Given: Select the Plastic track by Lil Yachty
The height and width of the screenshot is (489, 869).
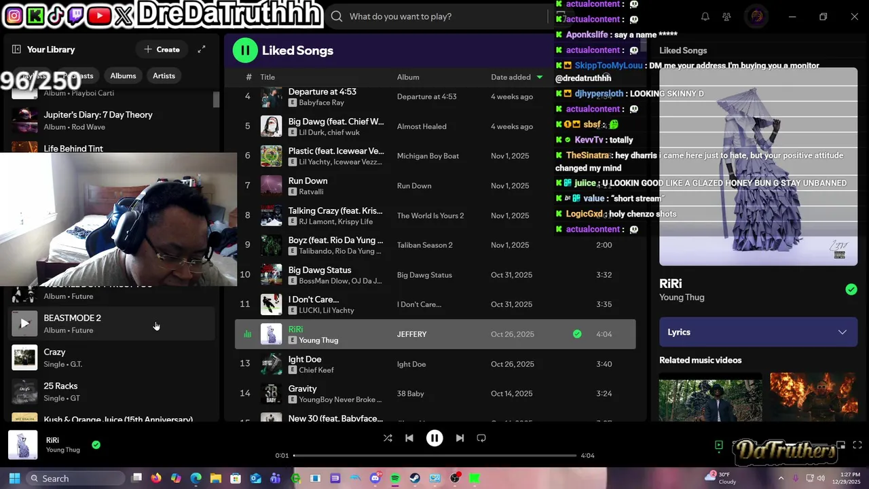Looking at the screenshot, I should pos(435,156).
